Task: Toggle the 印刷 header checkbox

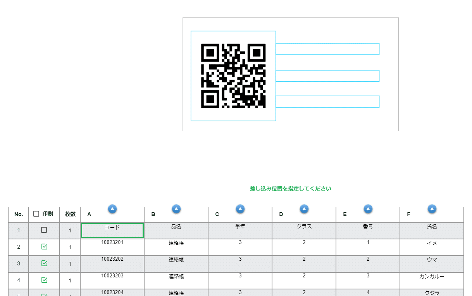Action: point(36,214)
